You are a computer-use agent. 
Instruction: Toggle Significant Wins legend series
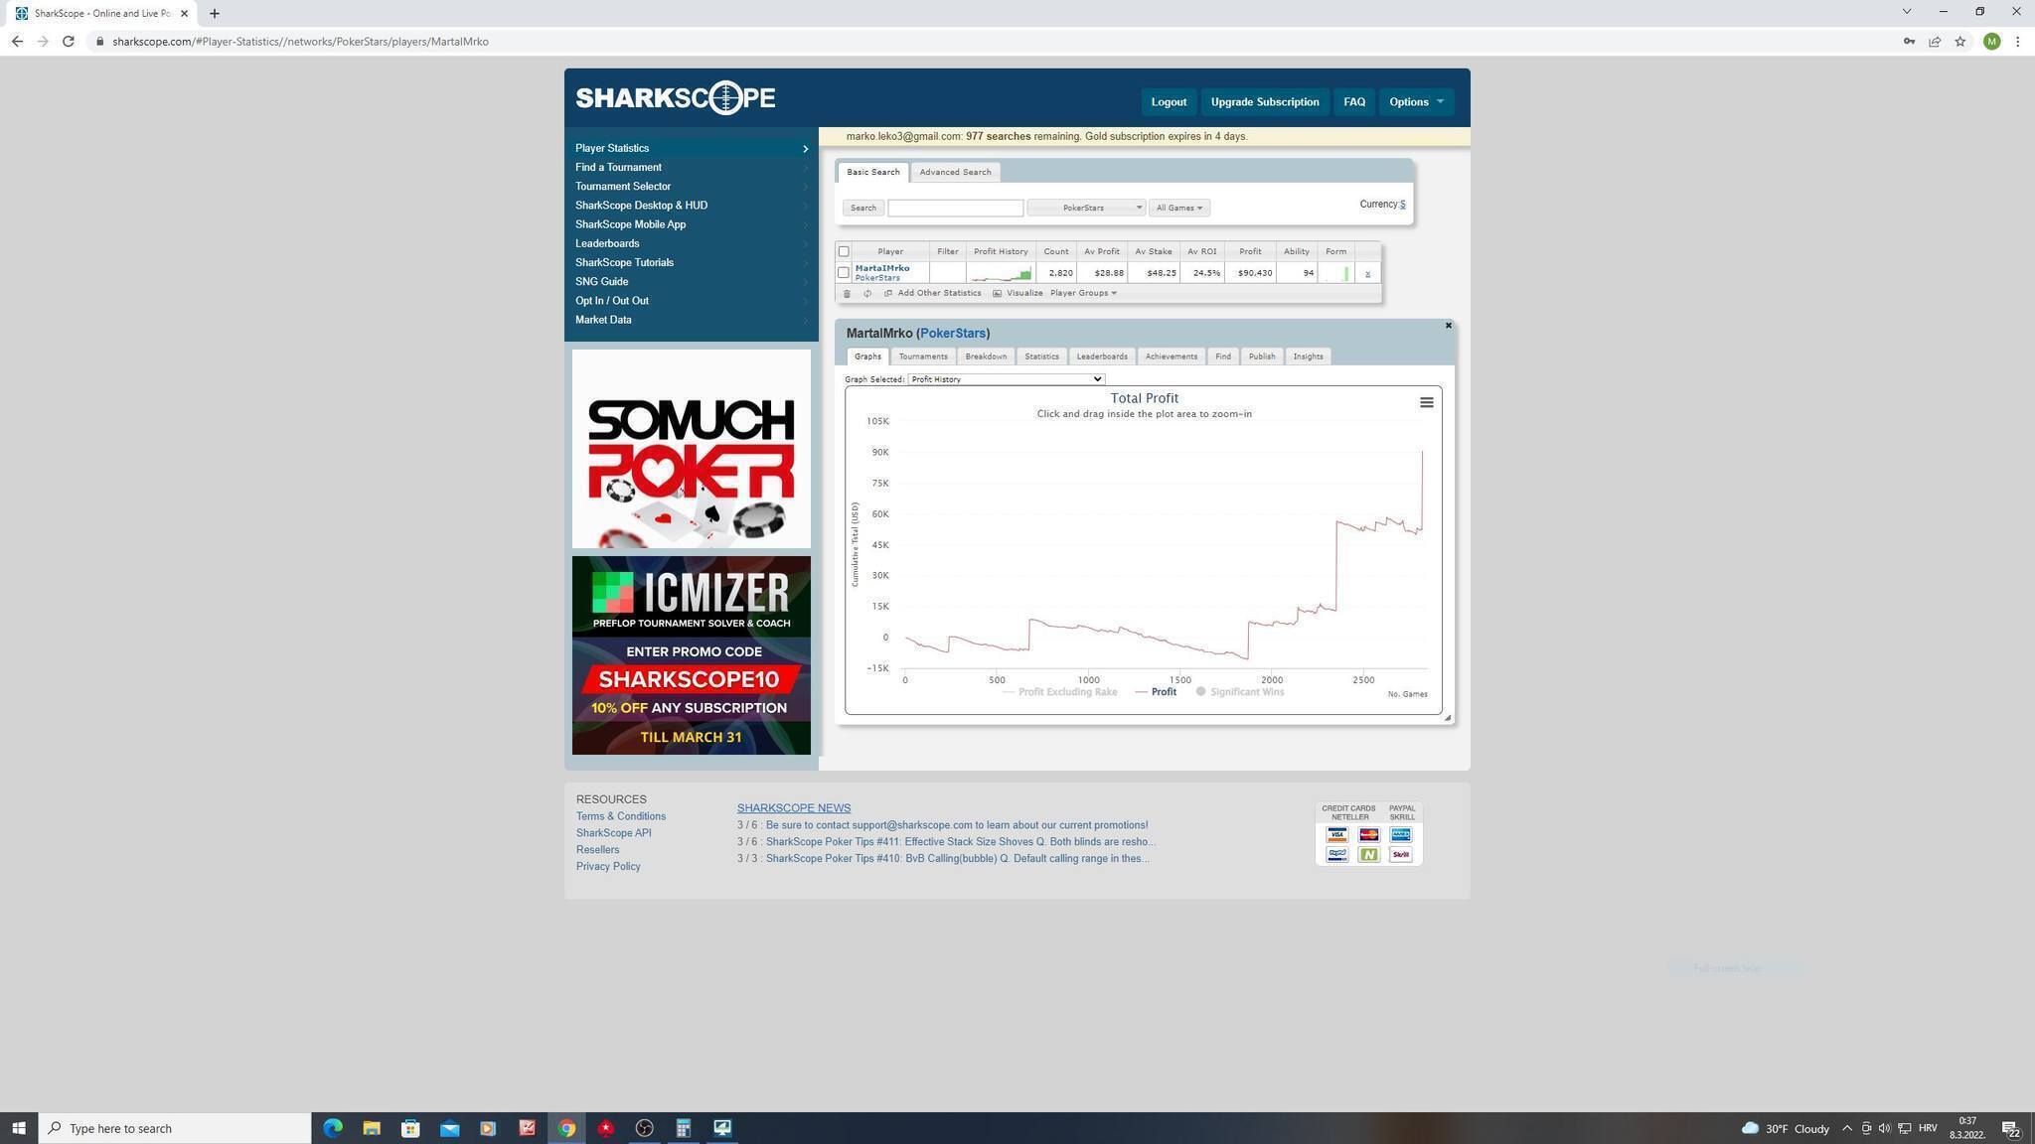click(x=1240, y=692)
